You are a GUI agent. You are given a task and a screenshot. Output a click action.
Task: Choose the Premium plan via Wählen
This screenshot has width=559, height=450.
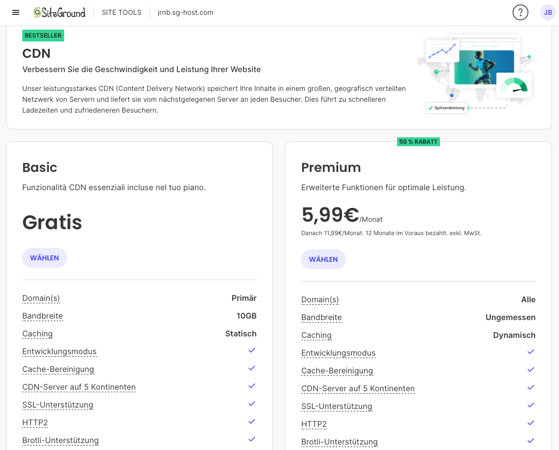coord(323,259)
